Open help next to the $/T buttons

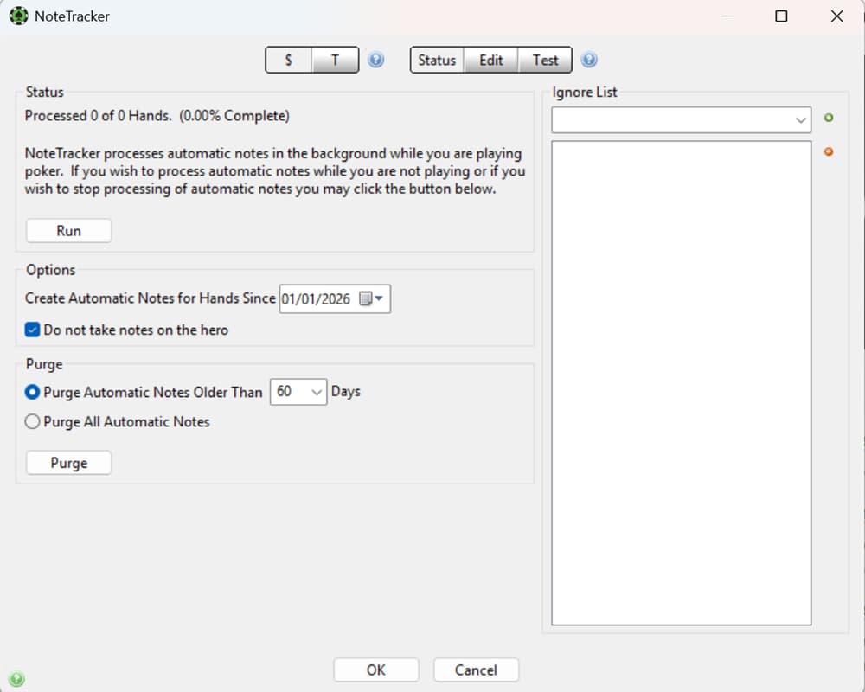coord(376,60)
